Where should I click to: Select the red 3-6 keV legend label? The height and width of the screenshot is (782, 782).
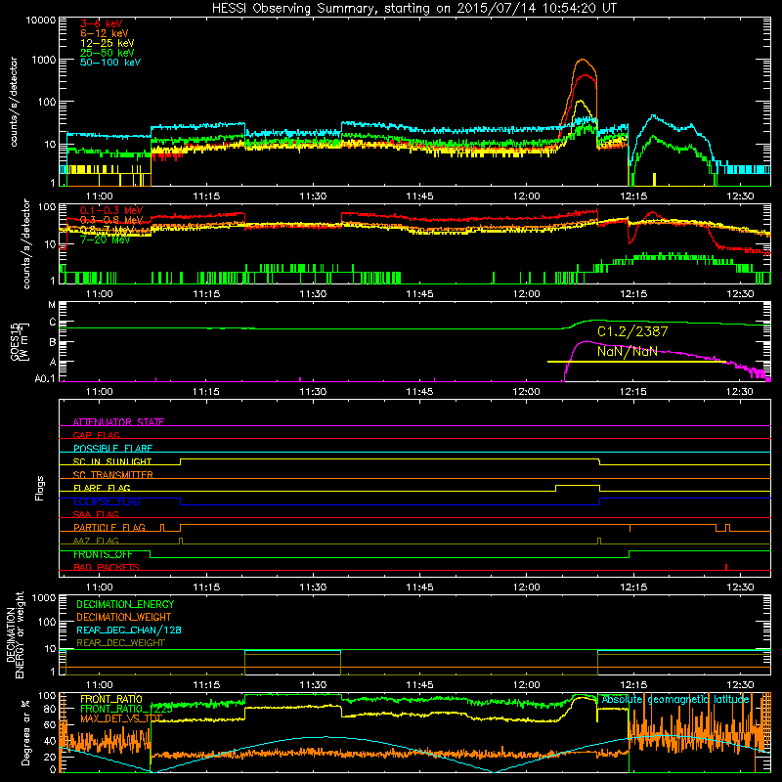pyautogui.click(x=102, y=23)
